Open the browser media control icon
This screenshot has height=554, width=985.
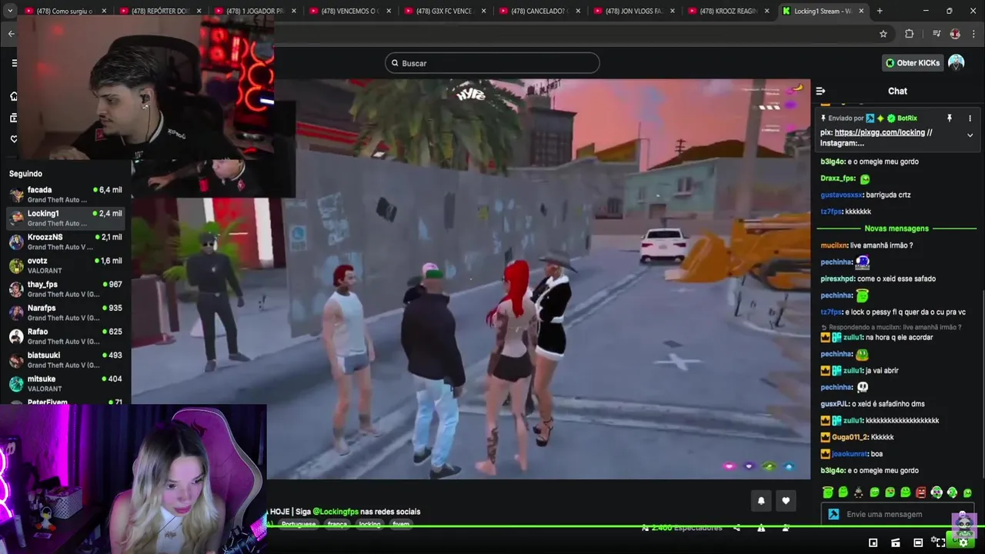[937, 34]
